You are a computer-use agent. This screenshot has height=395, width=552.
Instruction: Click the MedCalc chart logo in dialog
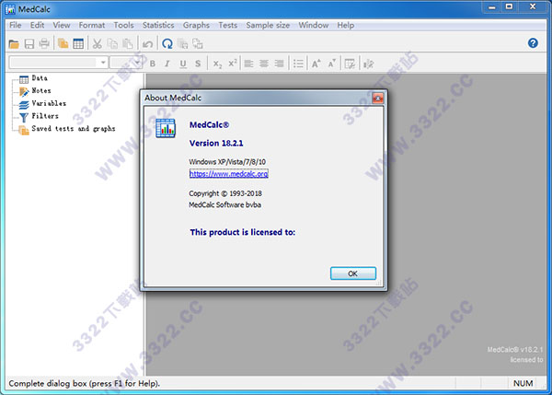tap(165, 128)
